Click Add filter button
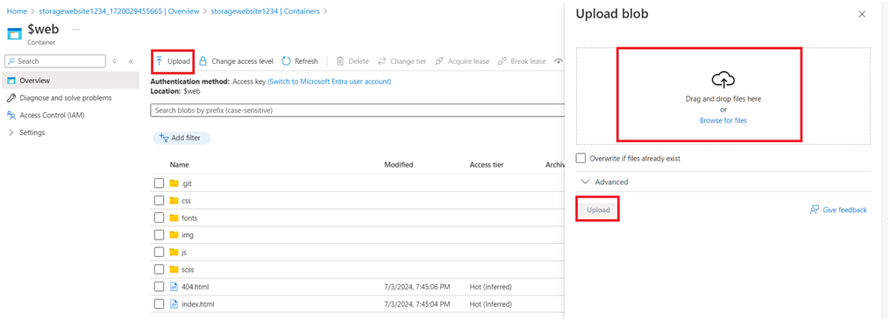This screenshot has height=321, width=890. 182,138
